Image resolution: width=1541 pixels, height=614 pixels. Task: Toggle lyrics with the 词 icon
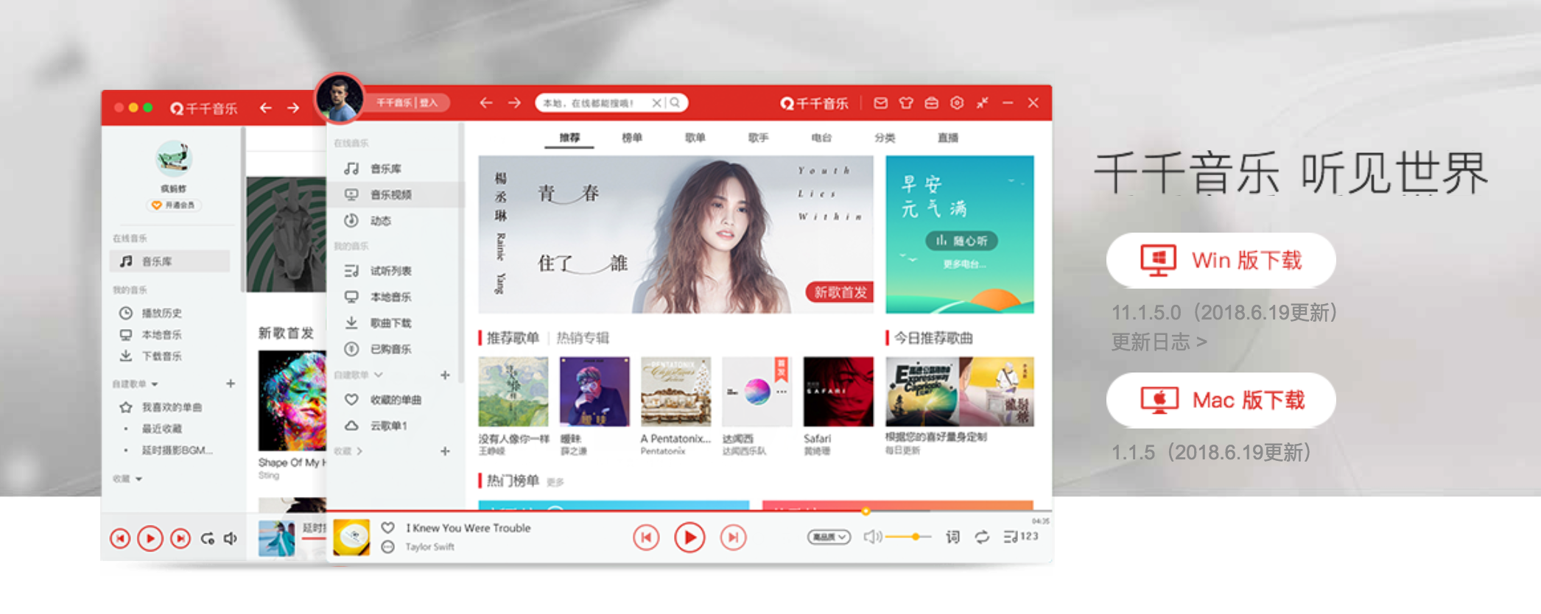tap(952, 537)
